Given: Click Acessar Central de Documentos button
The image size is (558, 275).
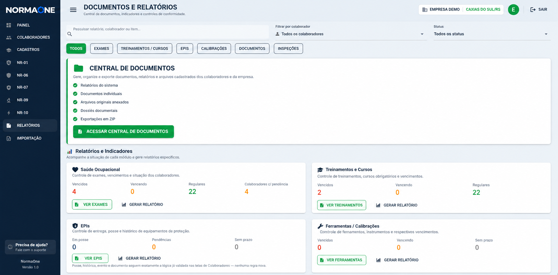Looking at the screenshot, I should point(123,132).
